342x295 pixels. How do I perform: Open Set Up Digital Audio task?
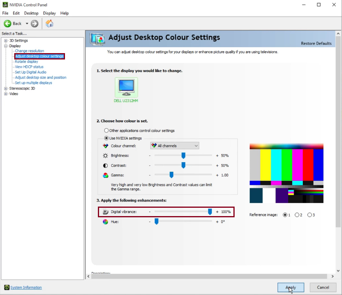pos(31,72)
